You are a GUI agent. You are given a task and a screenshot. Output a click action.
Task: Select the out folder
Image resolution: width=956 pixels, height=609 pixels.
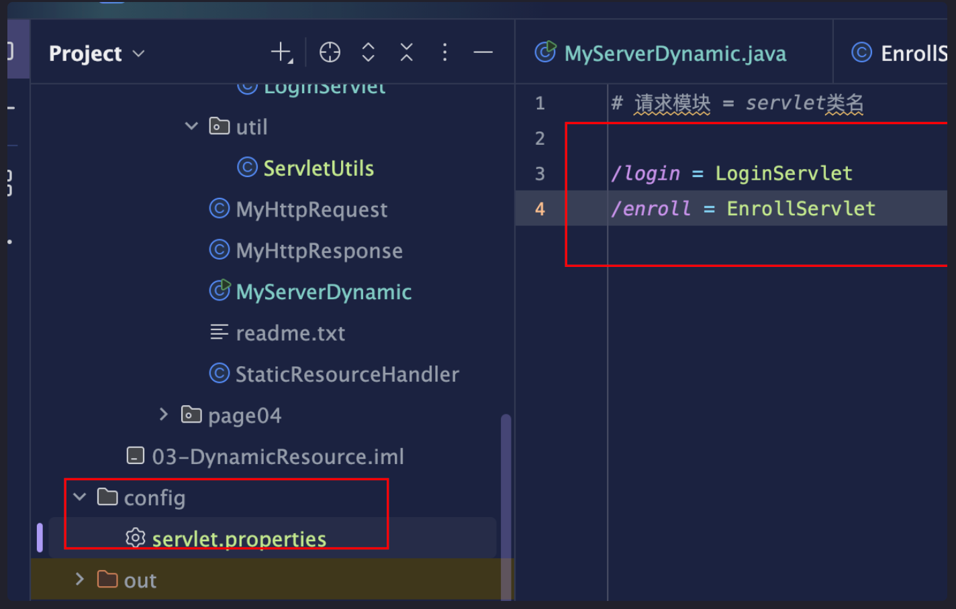pyautogui.click(x=140, y=580)
